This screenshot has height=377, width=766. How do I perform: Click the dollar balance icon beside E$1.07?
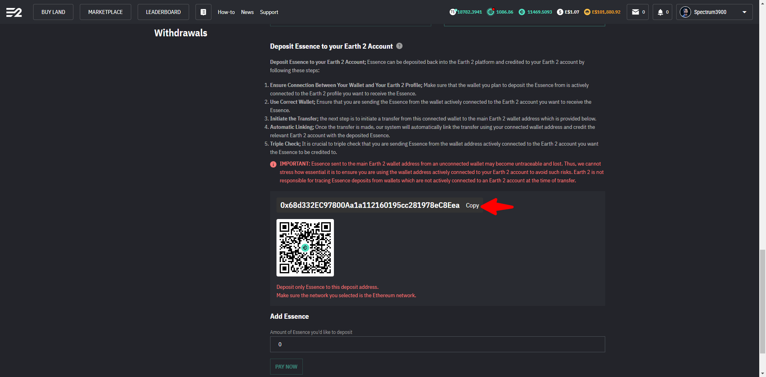tap(560, 12)
